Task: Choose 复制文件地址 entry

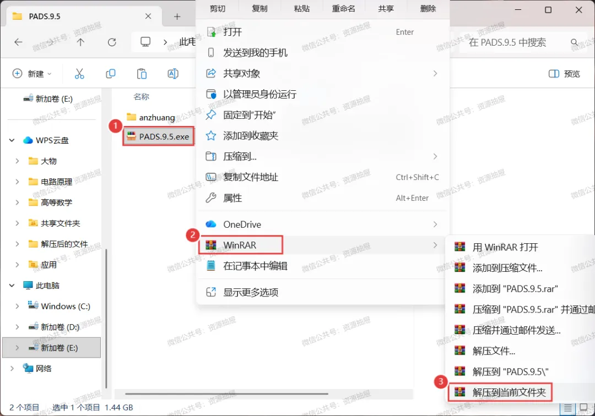Action: pyautogui.click(x=322, y=177)
